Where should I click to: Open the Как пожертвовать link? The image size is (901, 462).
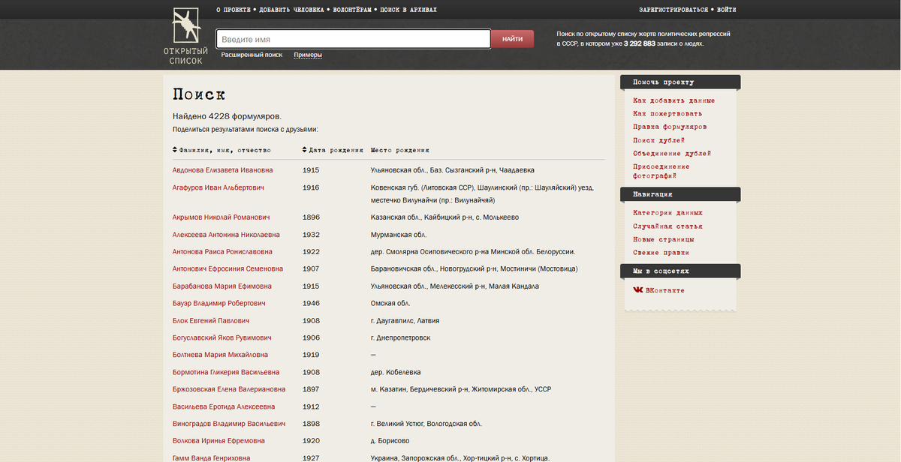[667, 114]
